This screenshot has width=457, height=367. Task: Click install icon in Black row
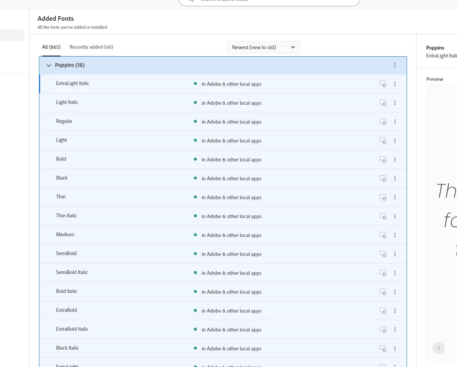click(383, 178)
